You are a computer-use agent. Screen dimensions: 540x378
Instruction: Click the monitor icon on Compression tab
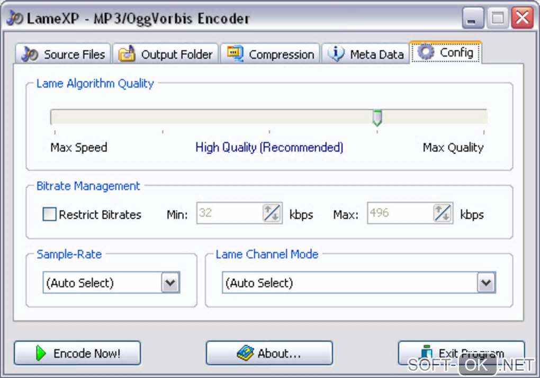coord(235,53)
